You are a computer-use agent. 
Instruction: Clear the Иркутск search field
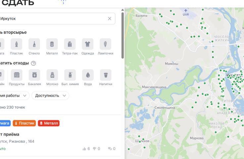tap(110, 19)
